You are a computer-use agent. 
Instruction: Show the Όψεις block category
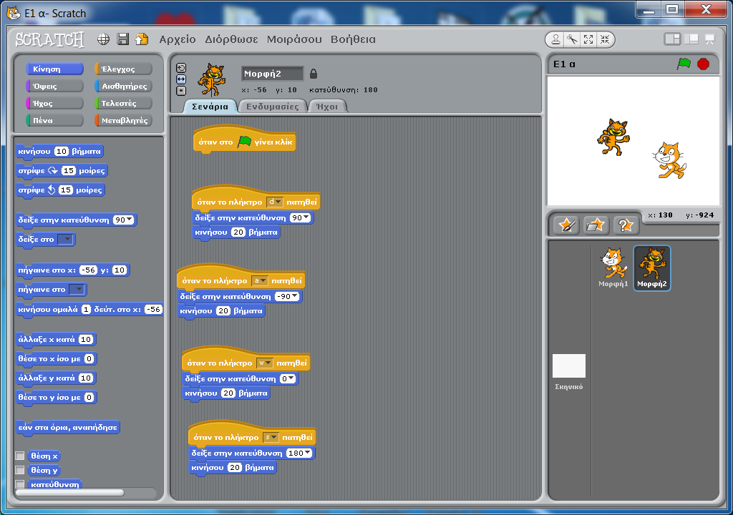coord(54,86)
